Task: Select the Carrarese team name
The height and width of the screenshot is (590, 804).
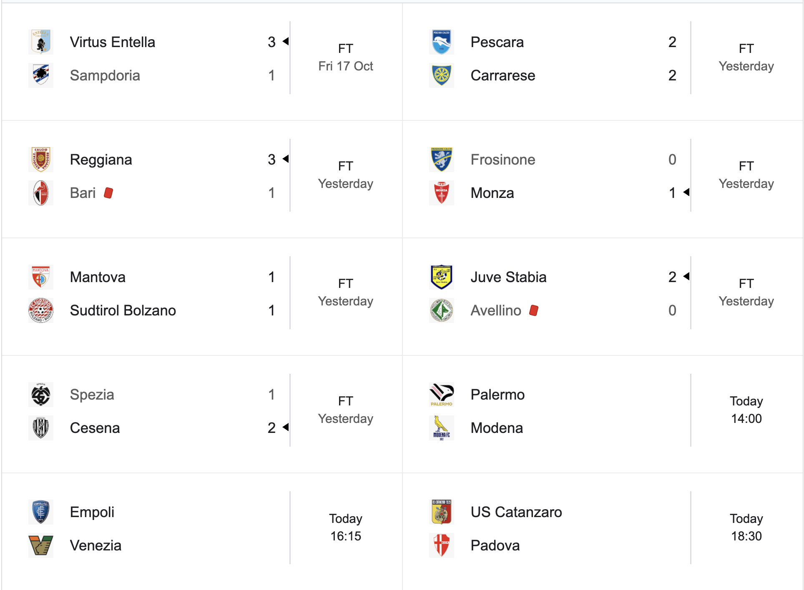Action: pyautogui.click(x=502, y=75)
